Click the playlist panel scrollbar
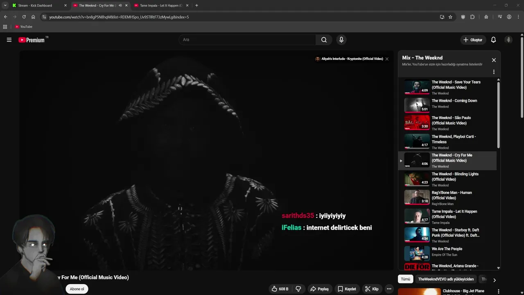The image size is (524, 295). (498, 115)
